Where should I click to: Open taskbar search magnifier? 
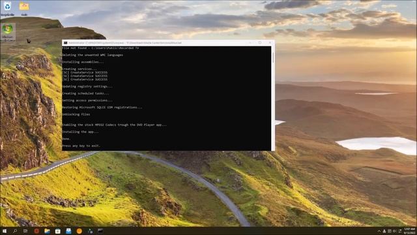coord(15,231)
